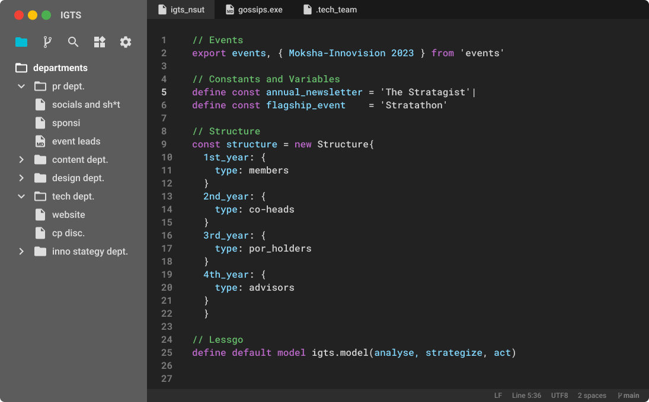Click the por_holders value on line 17
The width and height of the screenshot is (649, 402).
click(x=280, y=249)
